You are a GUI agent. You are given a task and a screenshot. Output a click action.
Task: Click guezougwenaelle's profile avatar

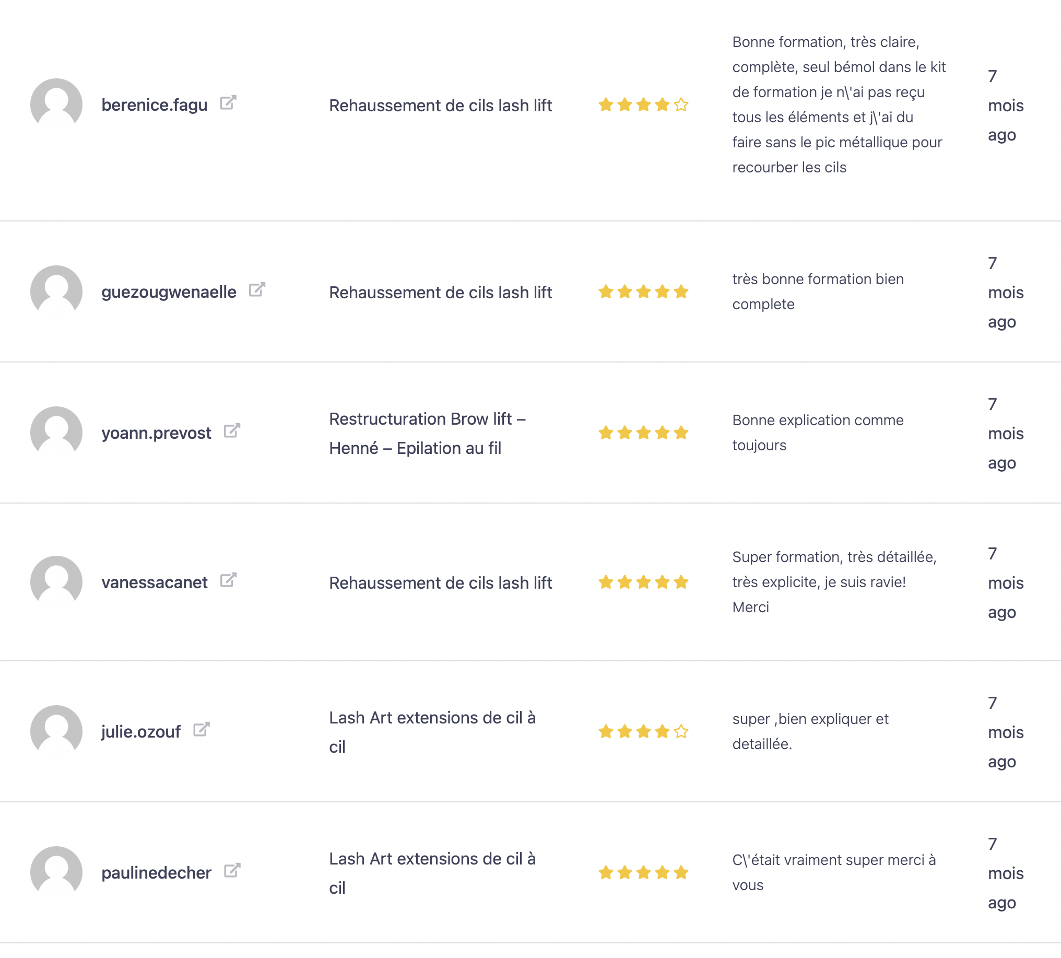coord(56,291)
